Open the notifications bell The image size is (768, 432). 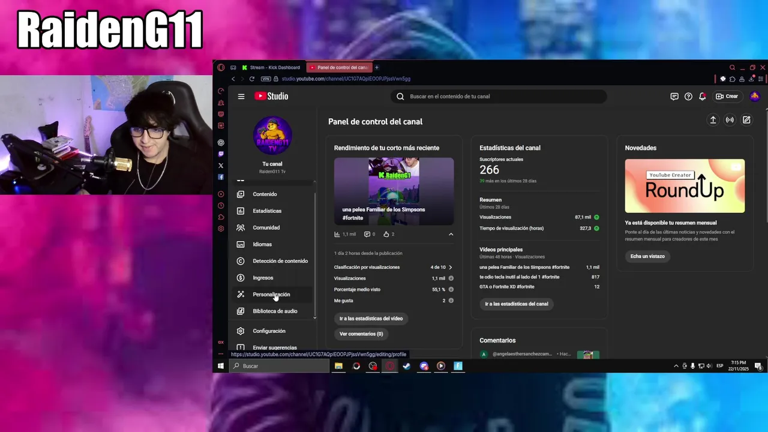[x=702, y=96]
